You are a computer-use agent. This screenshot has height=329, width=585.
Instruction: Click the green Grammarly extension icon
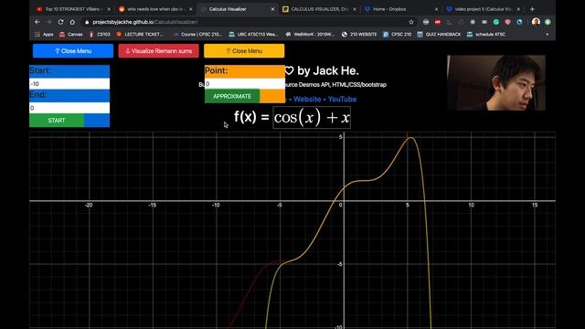(x=495, y=22)
